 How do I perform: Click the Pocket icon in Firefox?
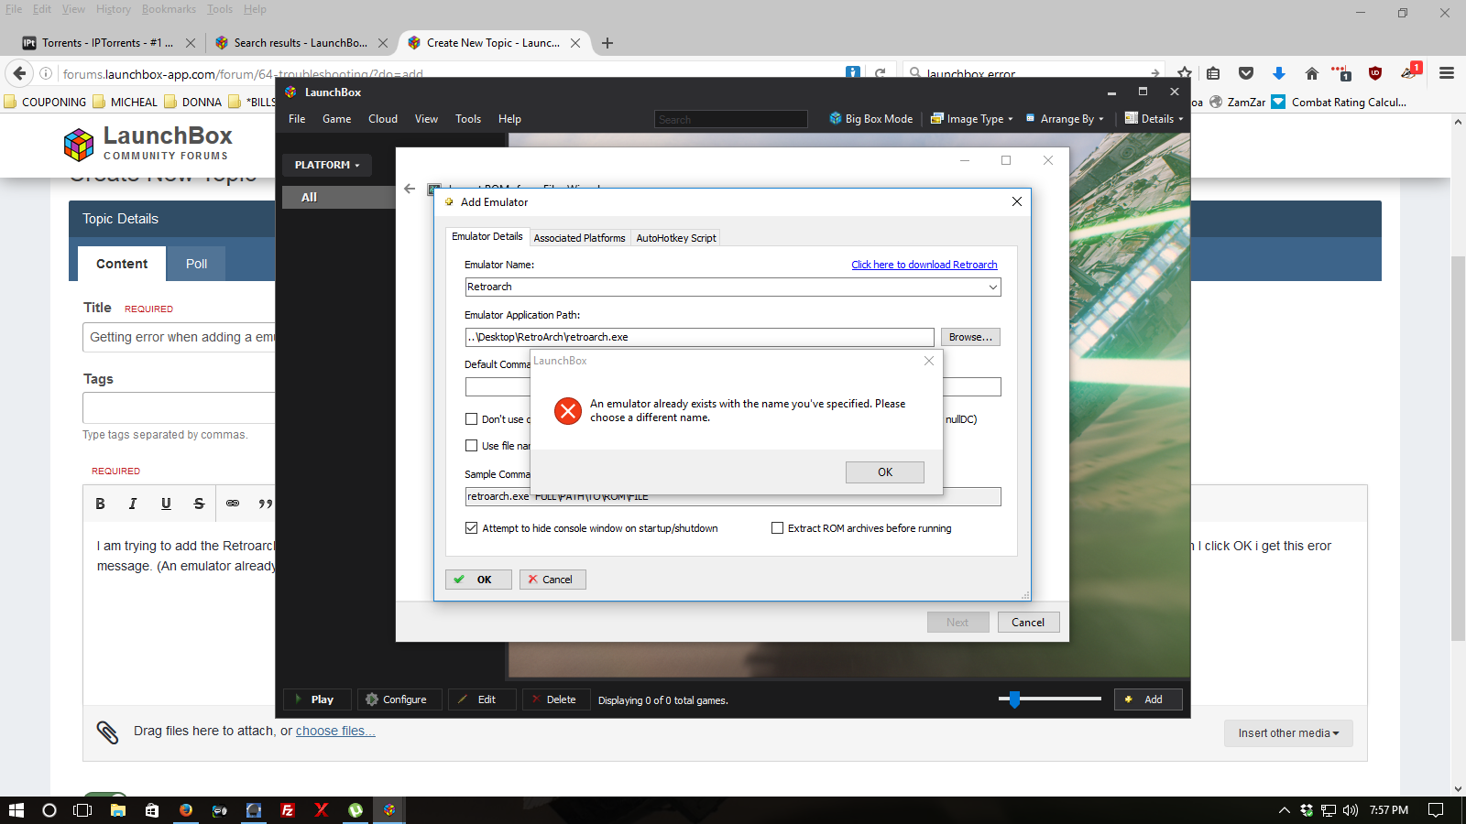coord(1246,73)
